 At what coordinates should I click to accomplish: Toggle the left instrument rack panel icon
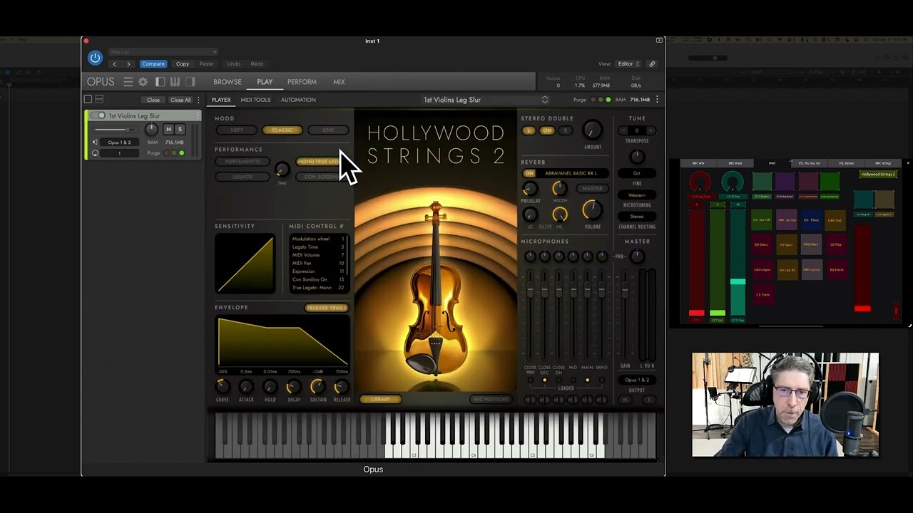[x=160, y=82]
